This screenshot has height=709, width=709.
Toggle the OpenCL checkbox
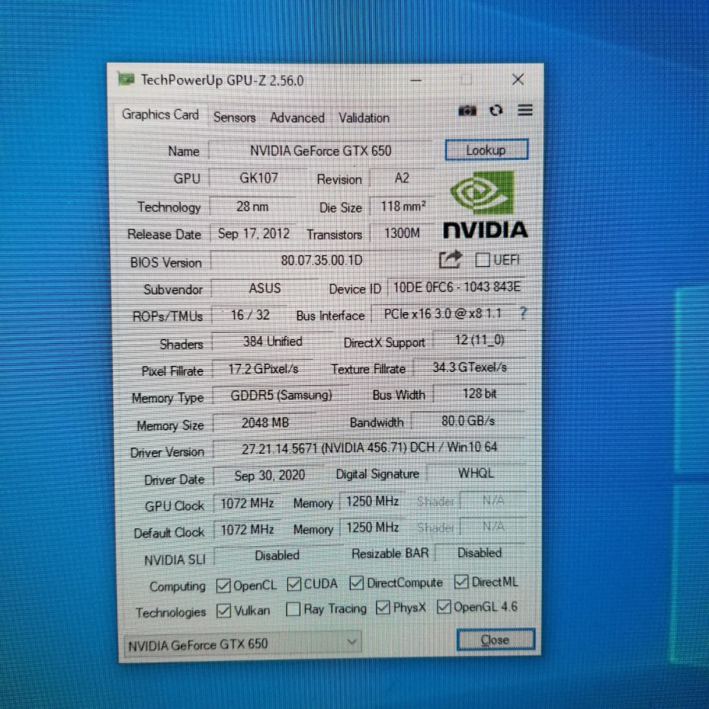(223, 586)
